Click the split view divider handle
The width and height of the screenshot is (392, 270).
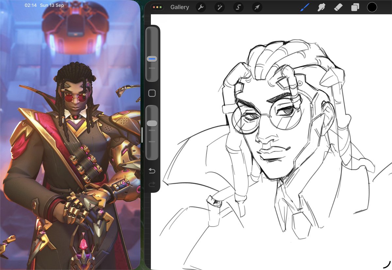point(142,135)
